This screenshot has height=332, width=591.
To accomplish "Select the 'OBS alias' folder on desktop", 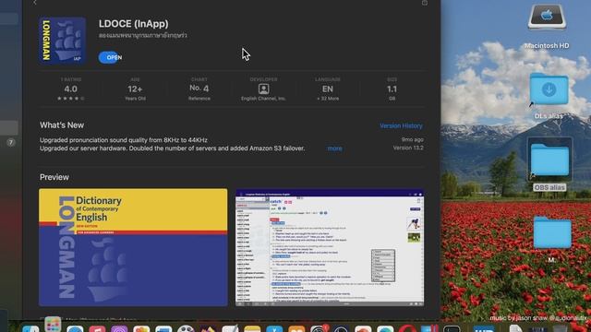I will click(549, 160).
